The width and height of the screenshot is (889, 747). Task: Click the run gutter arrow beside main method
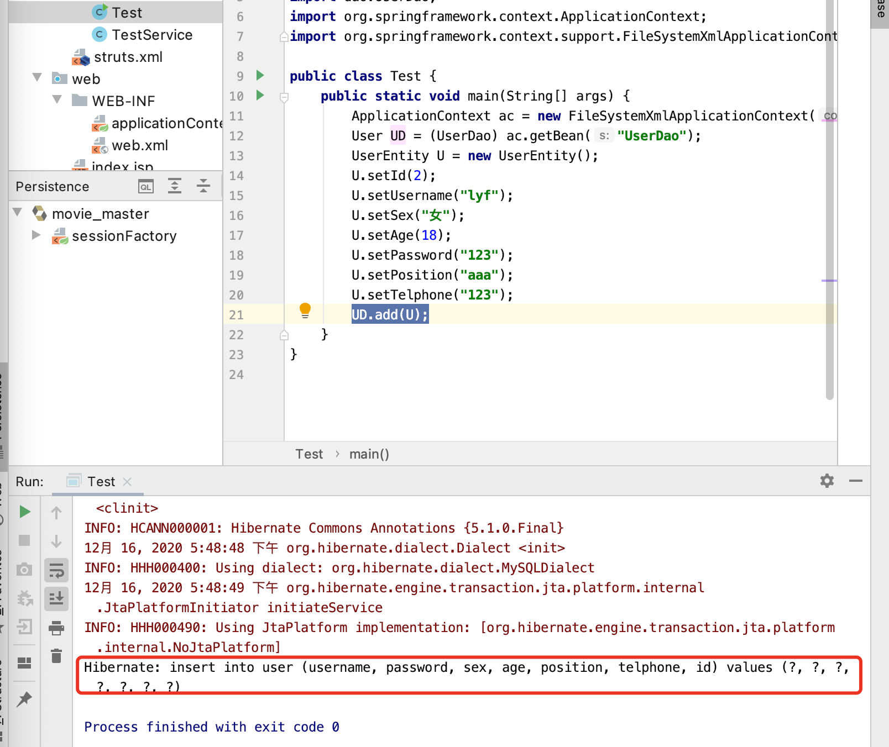point(260,95)
